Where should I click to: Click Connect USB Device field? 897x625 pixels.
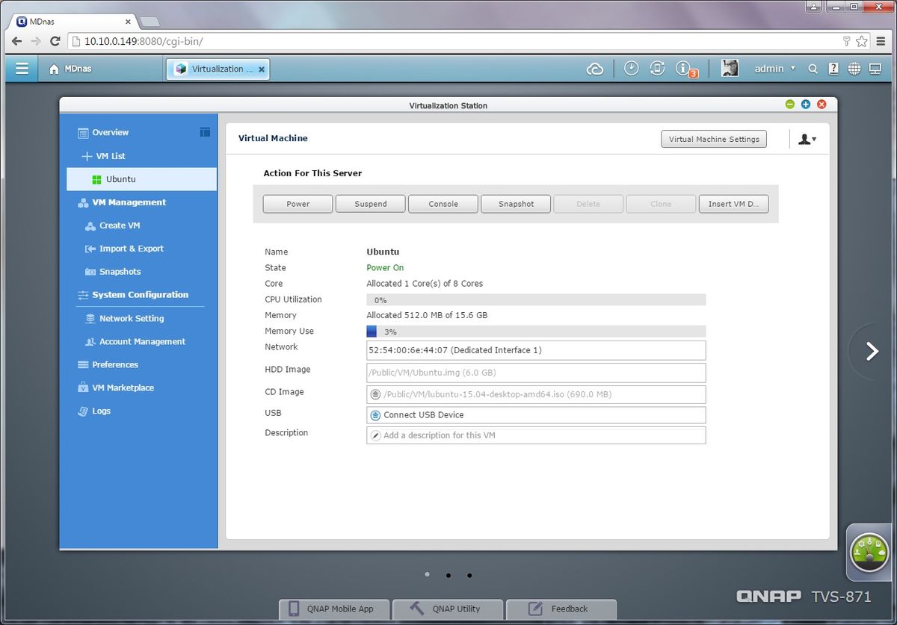point(536,415)
